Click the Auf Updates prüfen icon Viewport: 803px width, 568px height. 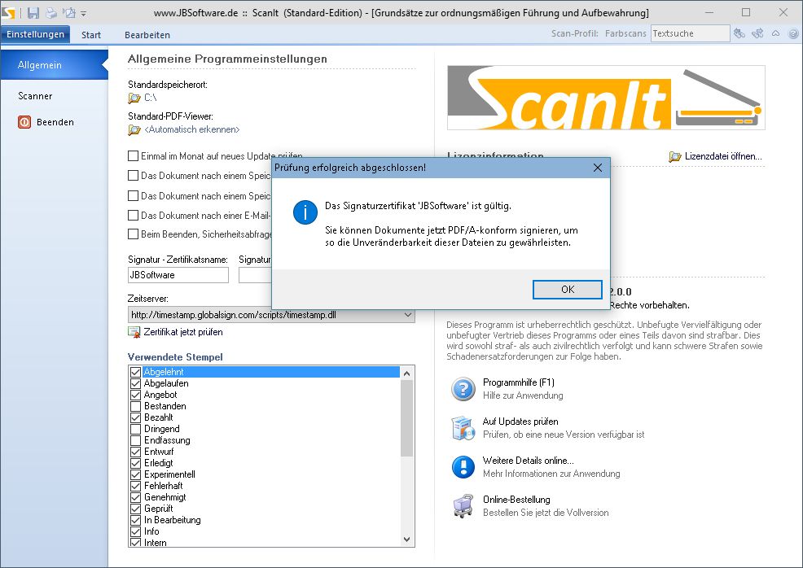pyautogui.click(x=463, y=428)
